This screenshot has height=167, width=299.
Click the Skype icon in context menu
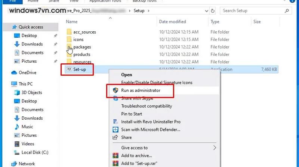(115, 98)
